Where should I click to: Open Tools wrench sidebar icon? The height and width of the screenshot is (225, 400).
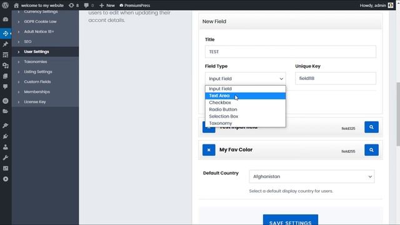pyautogui.click(x=6, y=157)
